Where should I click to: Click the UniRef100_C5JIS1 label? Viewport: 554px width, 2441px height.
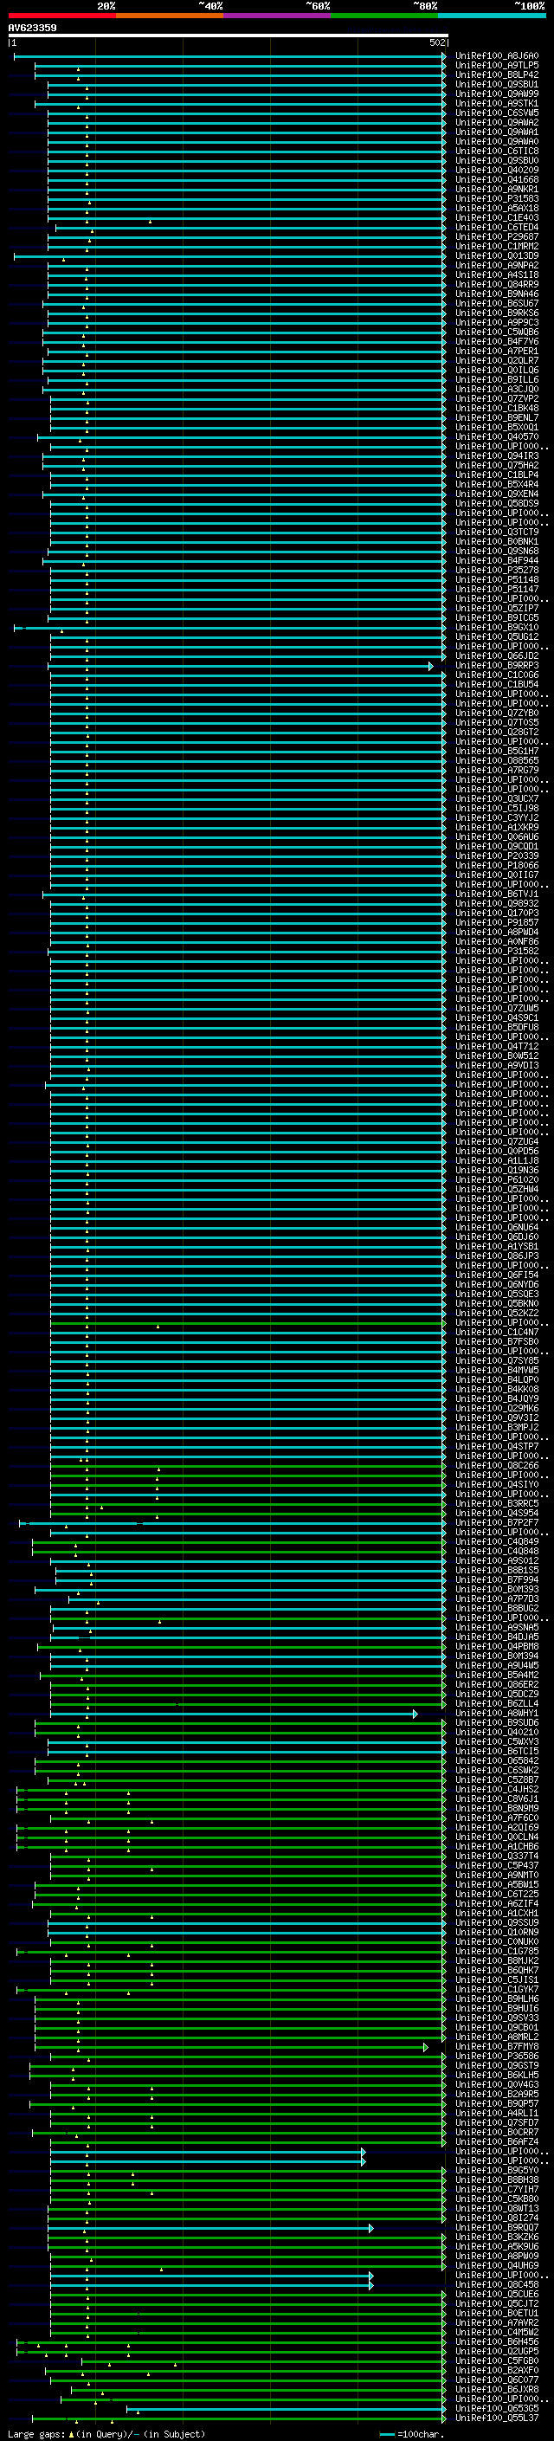[497, 1979]
